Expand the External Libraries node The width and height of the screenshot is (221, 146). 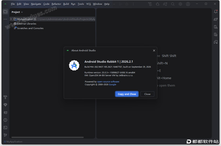[x=11, y=23]
